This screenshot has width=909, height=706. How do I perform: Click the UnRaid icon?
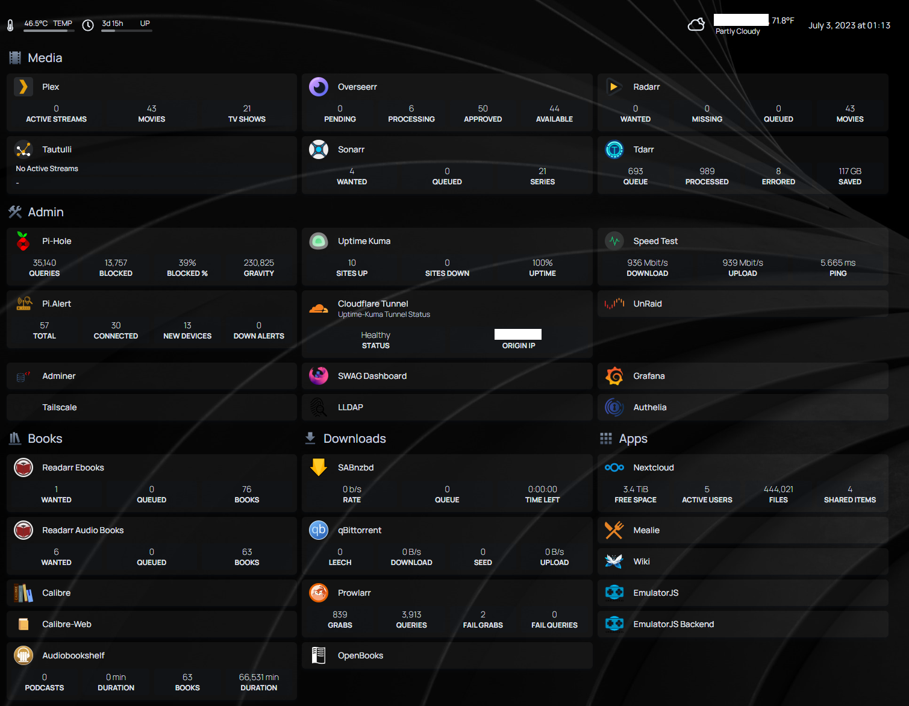(614, 304)
